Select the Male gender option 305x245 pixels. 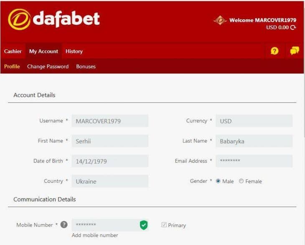click(x=218, y=181)
